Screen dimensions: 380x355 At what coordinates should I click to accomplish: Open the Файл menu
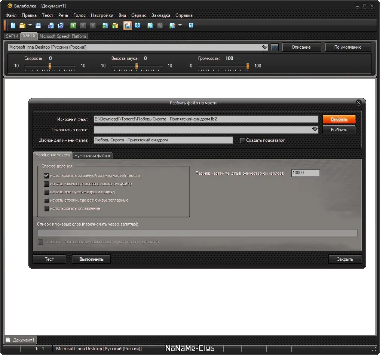11,15
